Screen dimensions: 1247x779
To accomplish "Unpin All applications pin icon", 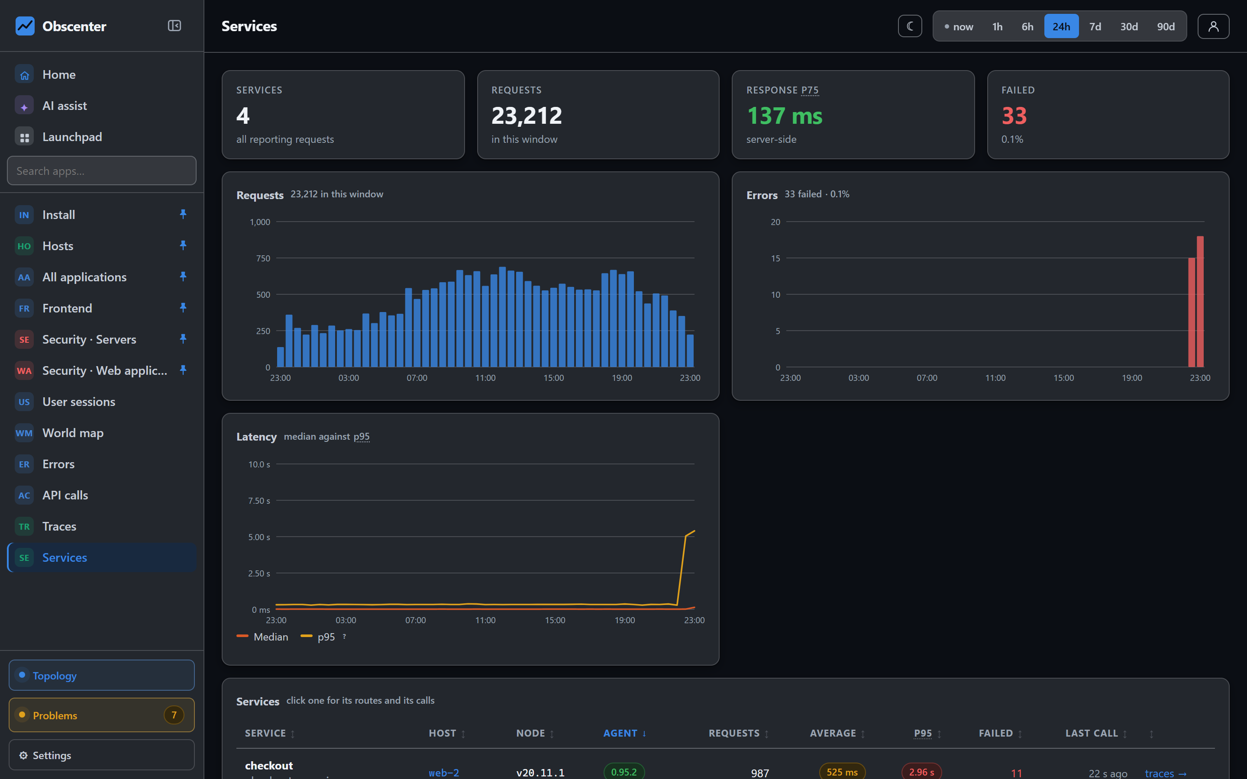I will pyautogui.click(x=183, y=277).
